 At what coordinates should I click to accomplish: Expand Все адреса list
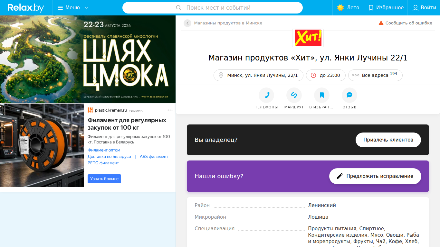pos(375,75)
